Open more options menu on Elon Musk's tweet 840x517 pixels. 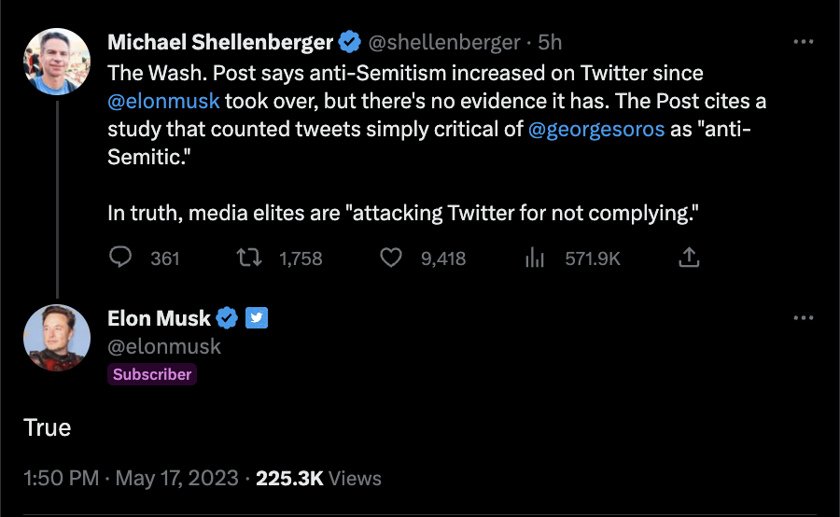(803, 318)
